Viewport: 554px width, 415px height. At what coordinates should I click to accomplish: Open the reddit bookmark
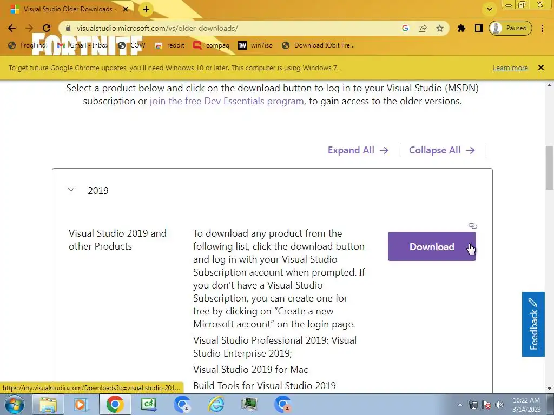169,45
